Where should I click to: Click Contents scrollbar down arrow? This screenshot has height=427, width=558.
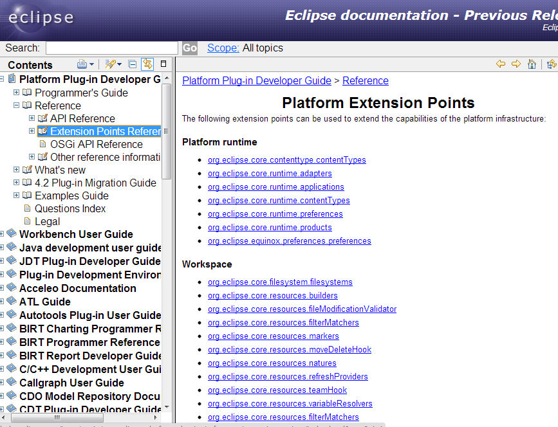coord(167,408)
